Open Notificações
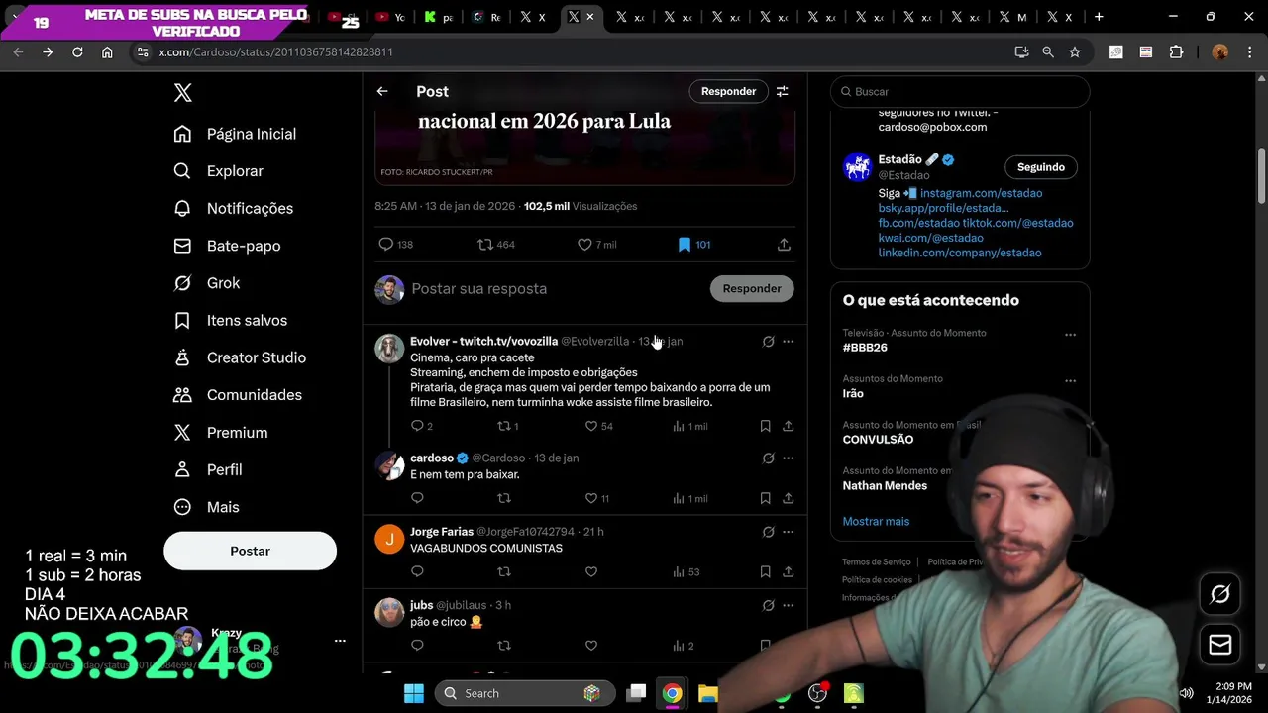This screenshot has width=1268, height=713. click(234, 209)
